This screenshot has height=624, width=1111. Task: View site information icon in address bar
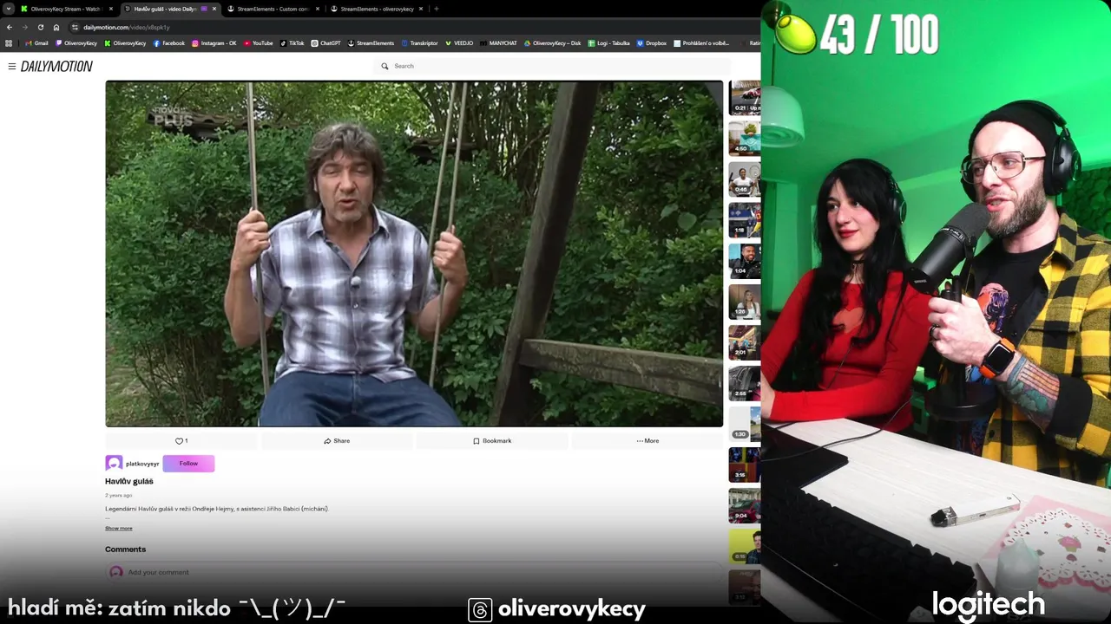click(75, 27)
